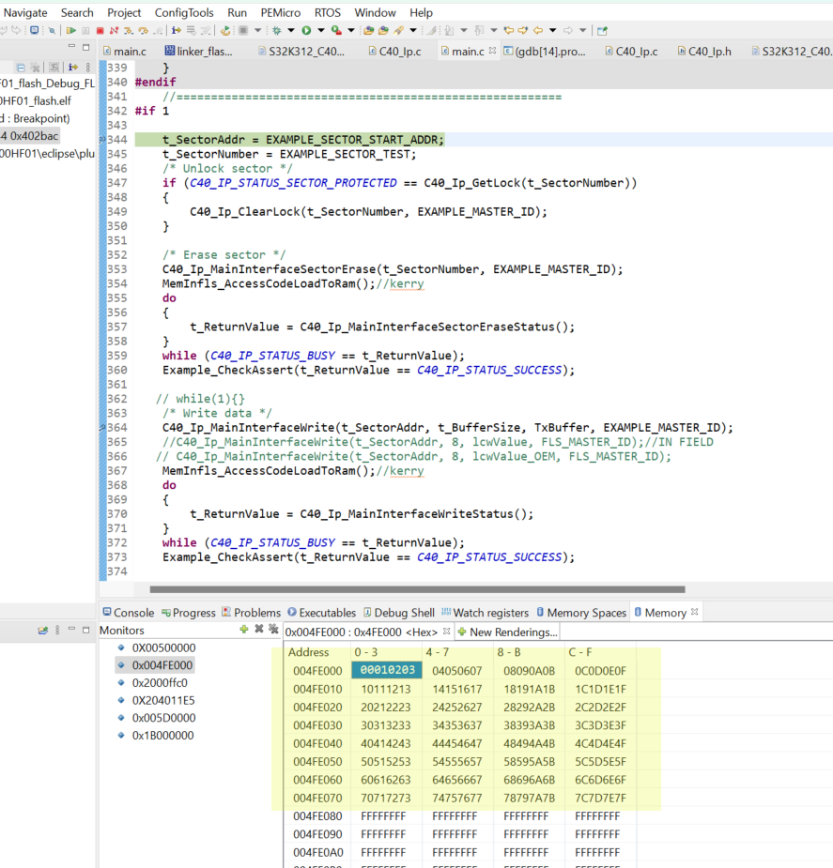Select the 0x2000ffc0 memory monitor
The image size is (833, 868).
tap(159, 682)
